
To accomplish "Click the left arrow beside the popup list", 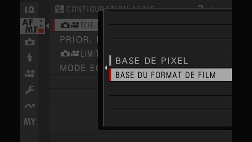I will pos(106,68).
